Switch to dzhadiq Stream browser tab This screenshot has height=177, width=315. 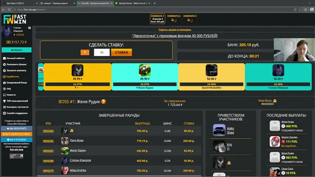(x=133, y=3)
